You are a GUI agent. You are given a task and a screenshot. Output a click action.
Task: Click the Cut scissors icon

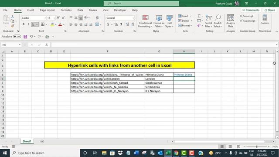13,17
